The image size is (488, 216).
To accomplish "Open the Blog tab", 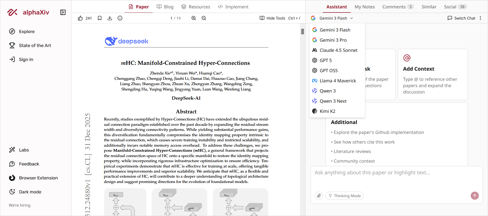I will point(165,7).
